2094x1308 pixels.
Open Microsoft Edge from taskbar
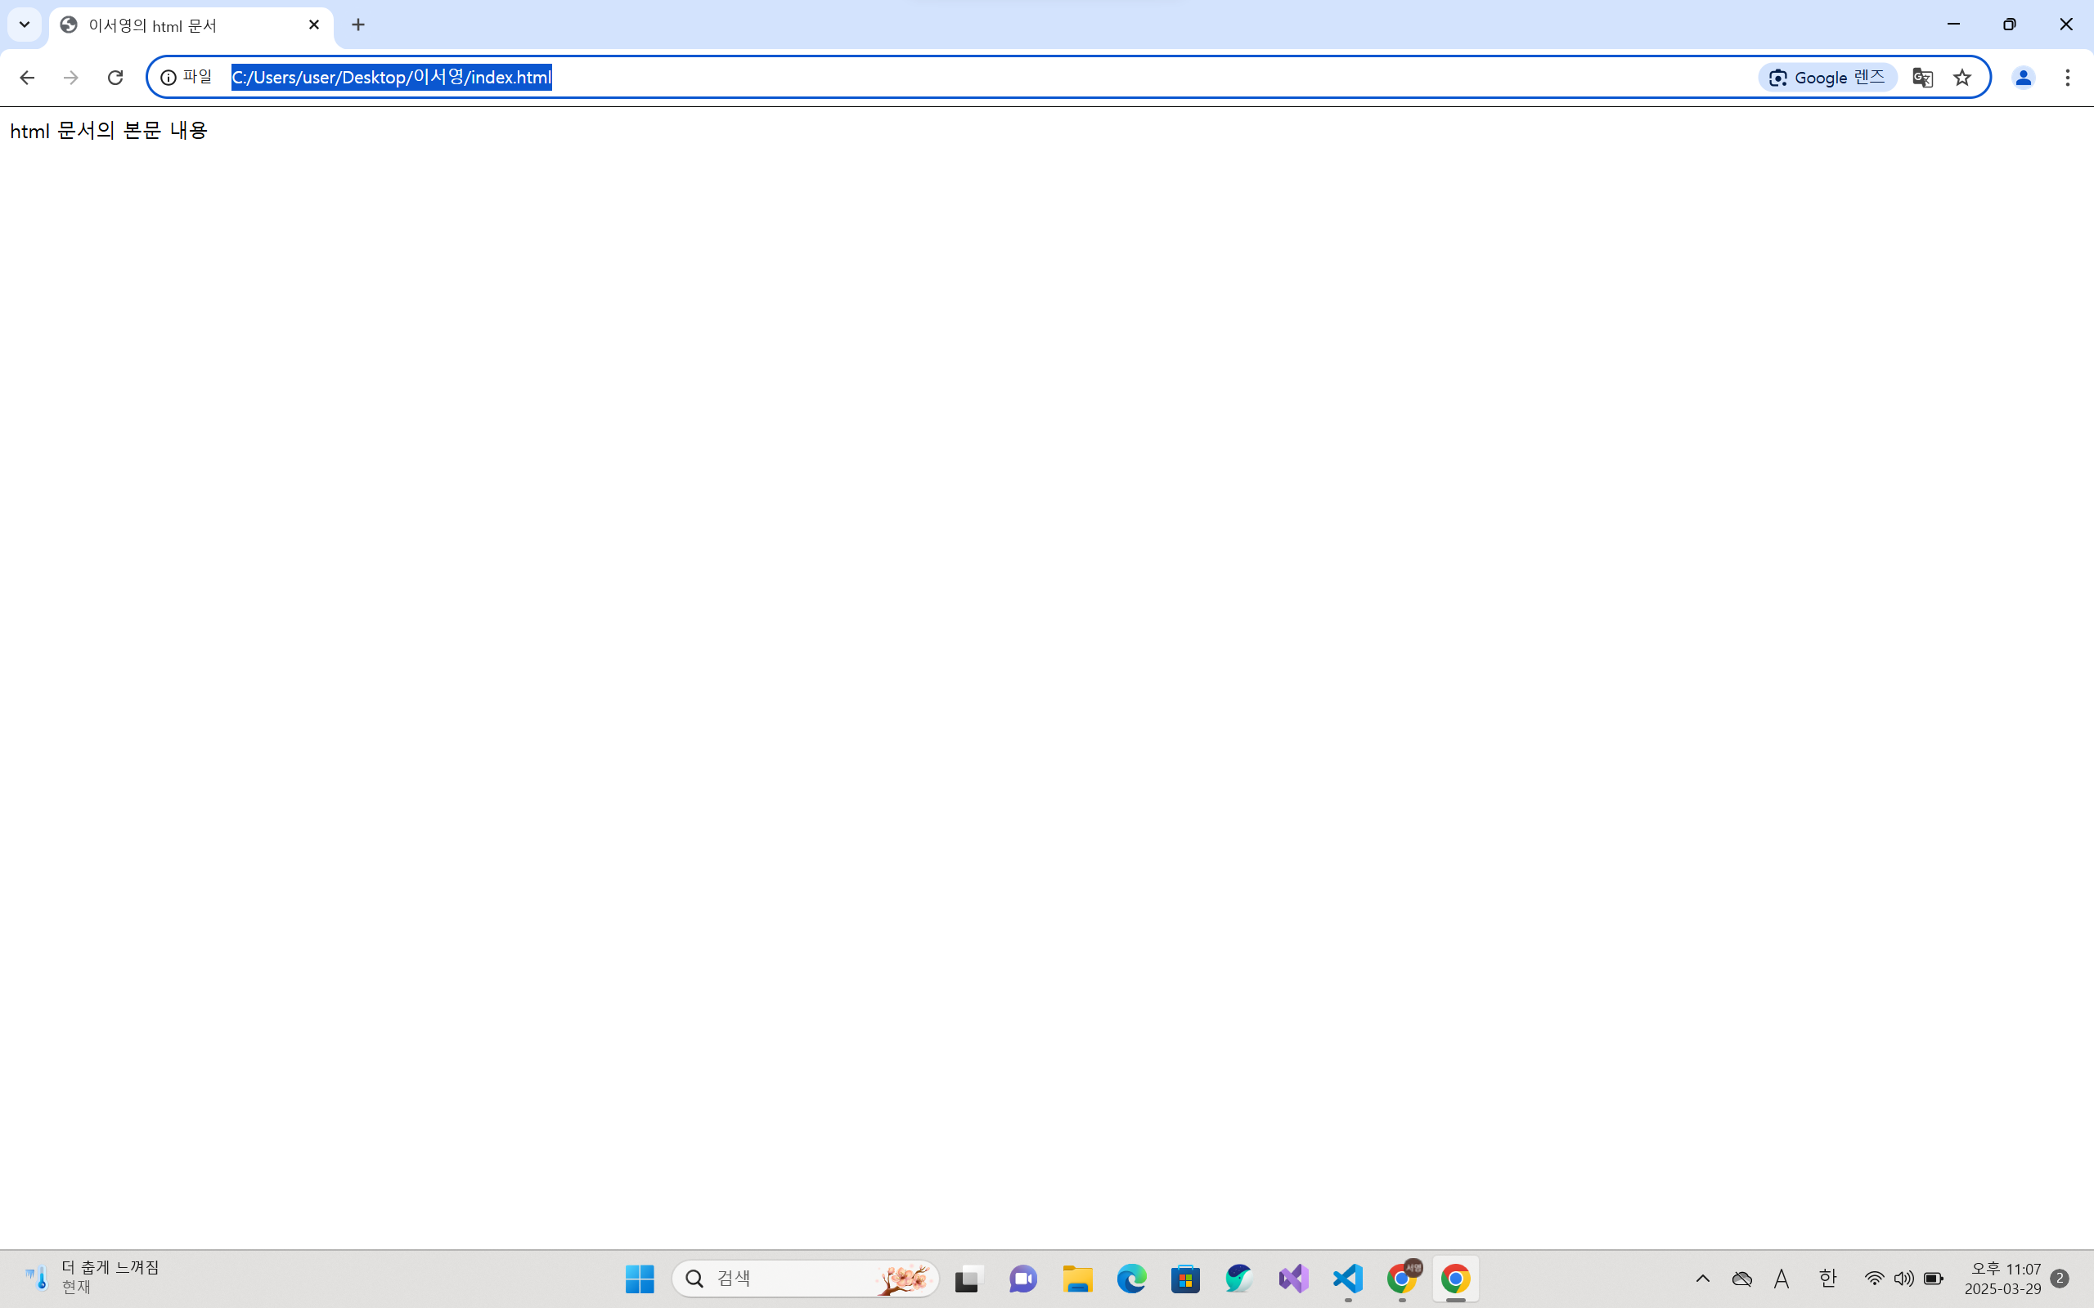tap(1131, 1279)
